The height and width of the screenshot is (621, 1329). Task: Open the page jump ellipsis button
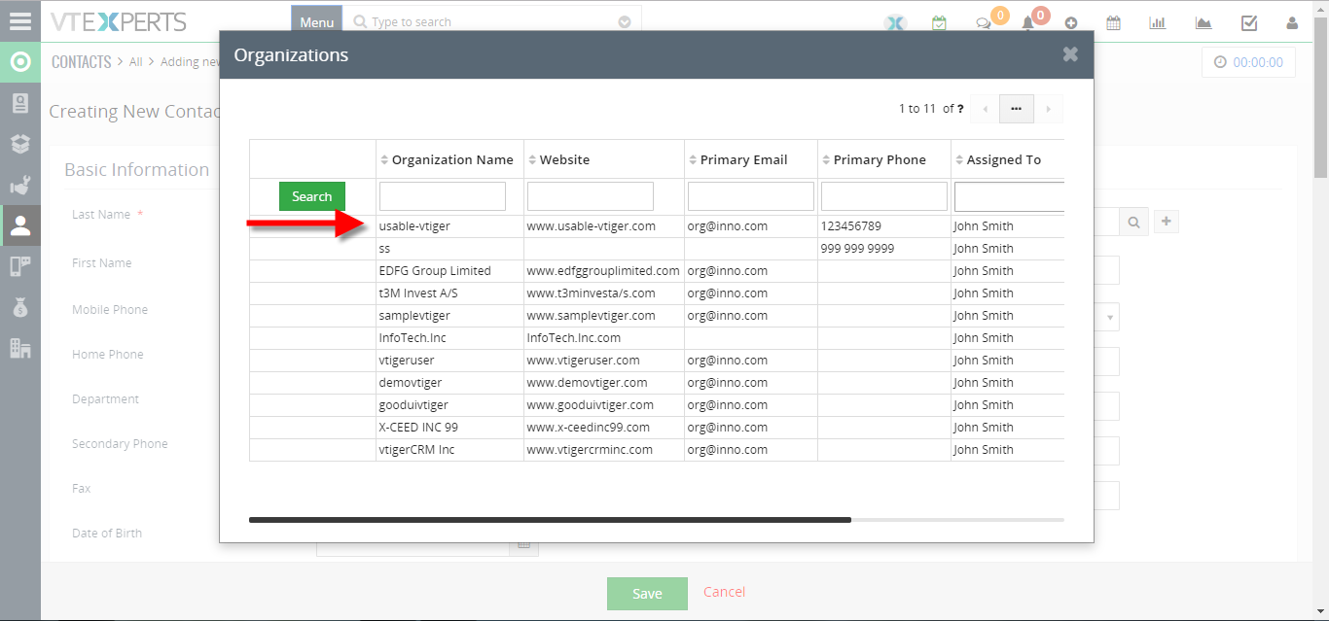coord(1016,109)
